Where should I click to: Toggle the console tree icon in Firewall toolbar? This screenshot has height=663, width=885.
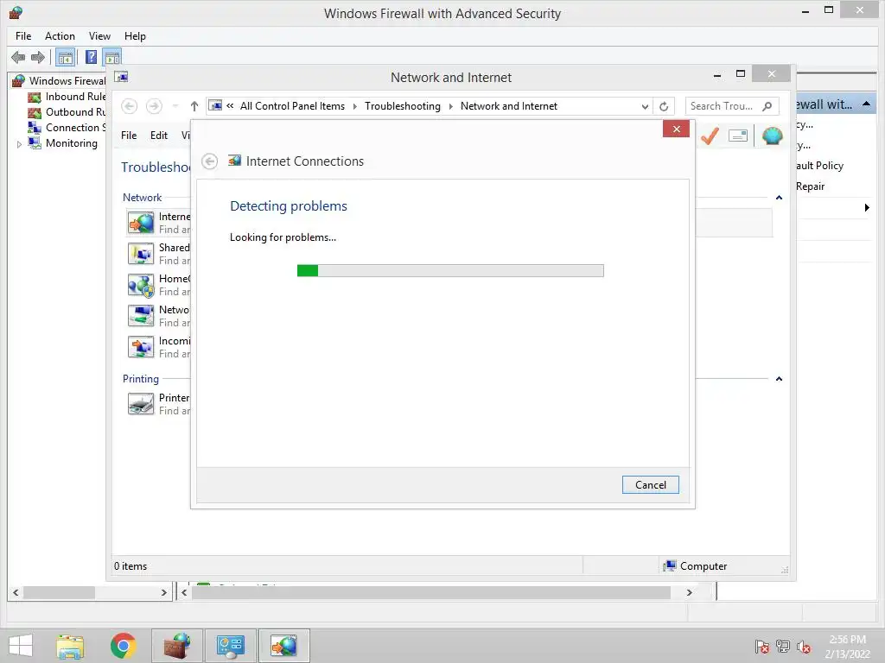pos(66,57)
